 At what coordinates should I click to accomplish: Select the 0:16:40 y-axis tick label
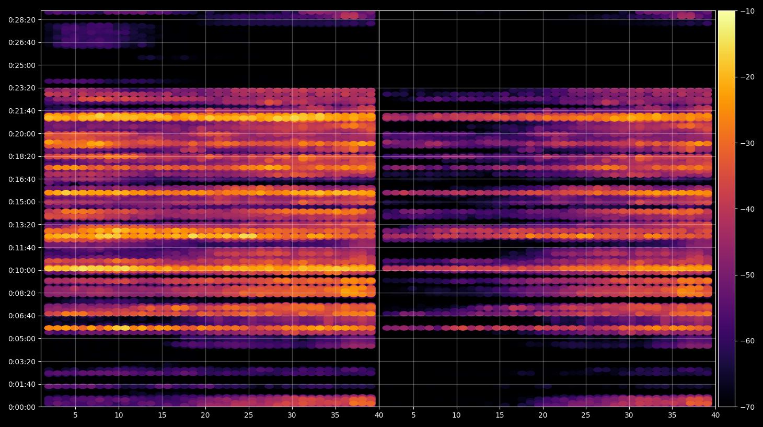pos(22,179)
